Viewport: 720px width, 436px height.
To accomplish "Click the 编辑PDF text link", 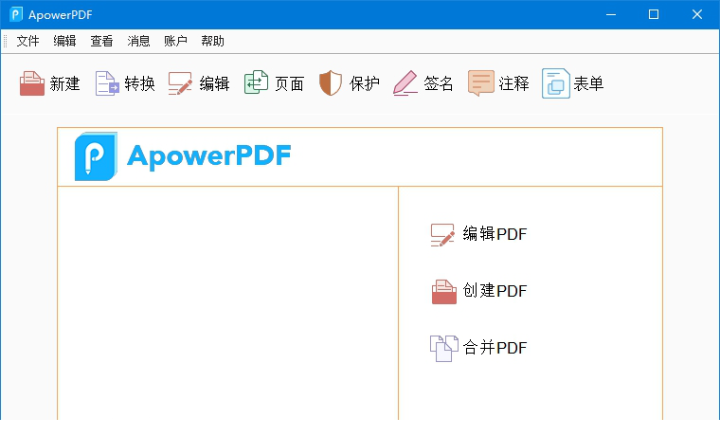I will pyautogui.click(x=495, y=234).
